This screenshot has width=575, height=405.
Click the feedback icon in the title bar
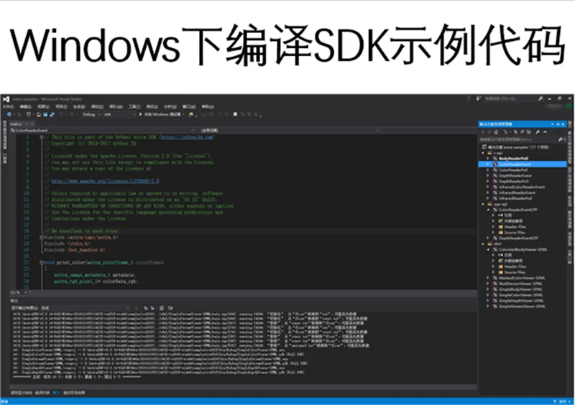point(478,98)
